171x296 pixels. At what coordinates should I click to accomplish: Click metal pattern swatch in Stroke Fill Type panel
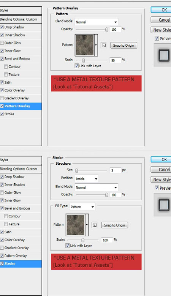click(76, 225)
